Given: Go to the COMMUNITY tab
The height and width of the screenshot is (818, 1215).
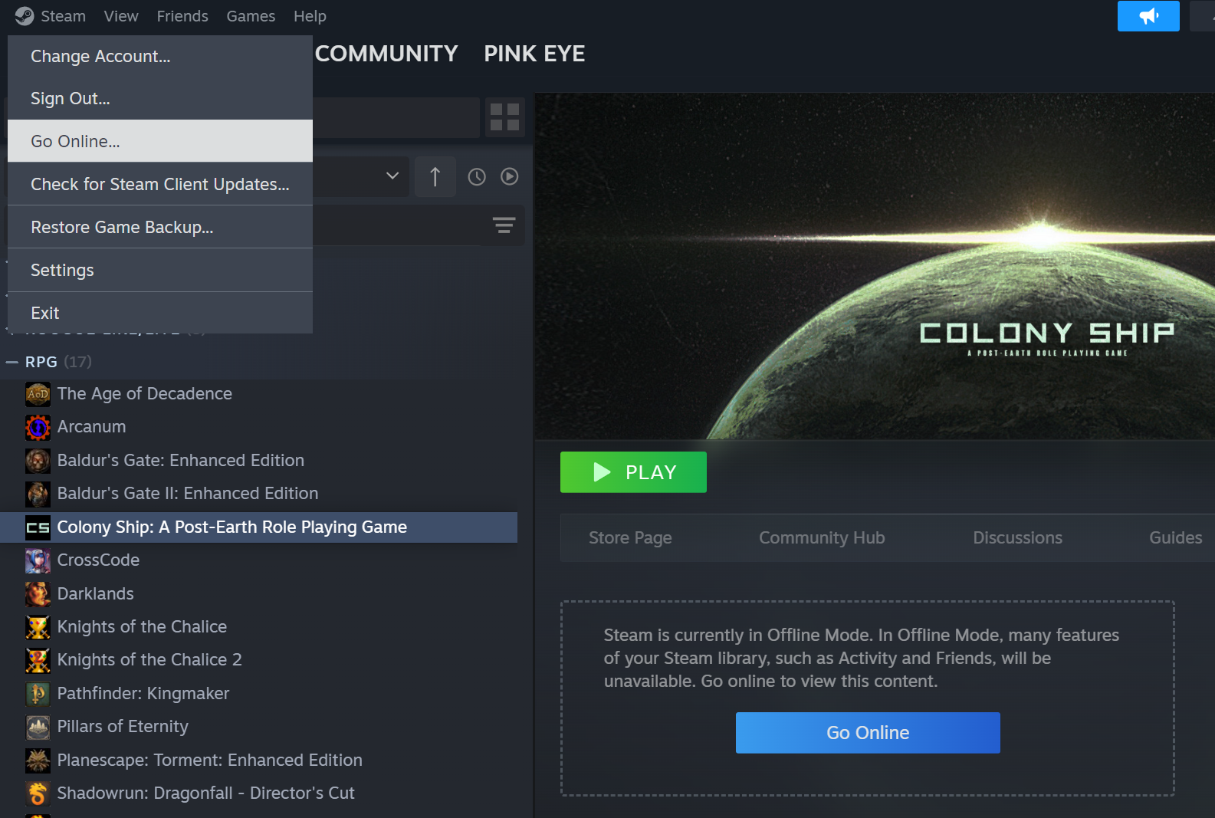Looking at the screenshot, I should 386,54.
